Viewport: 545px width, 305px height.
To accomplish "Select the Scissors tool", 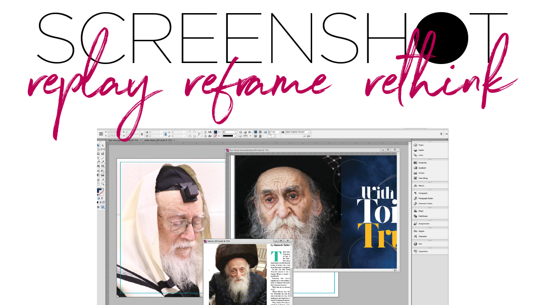I will coord(98,171).
